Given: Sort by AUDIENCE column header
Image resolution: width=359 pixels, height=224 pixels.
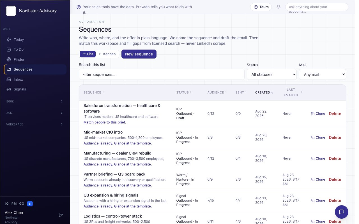Looking at the screenshot, I should [217, 92].
